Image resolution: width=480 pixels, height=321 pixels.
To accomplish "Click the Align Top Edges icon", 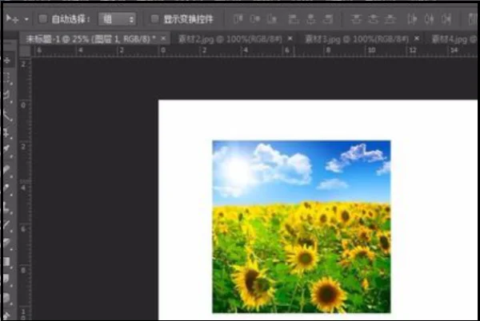I will (238, 19).
